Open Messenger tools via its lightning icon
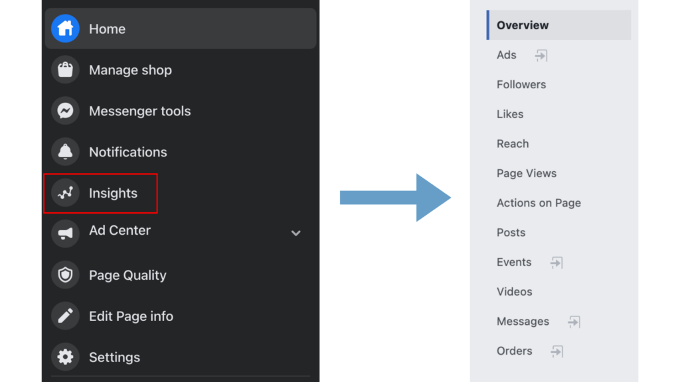This screenshot has height=382, width=680. pos(65,111)
